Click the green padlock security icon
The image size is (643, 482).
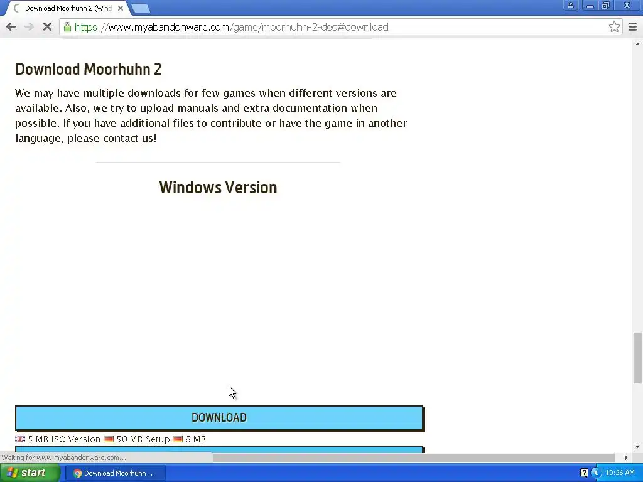pyautogui.click(x=67, y=27)
